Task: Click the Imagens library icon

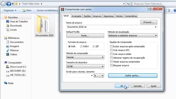Action: [x=8, y=46]
